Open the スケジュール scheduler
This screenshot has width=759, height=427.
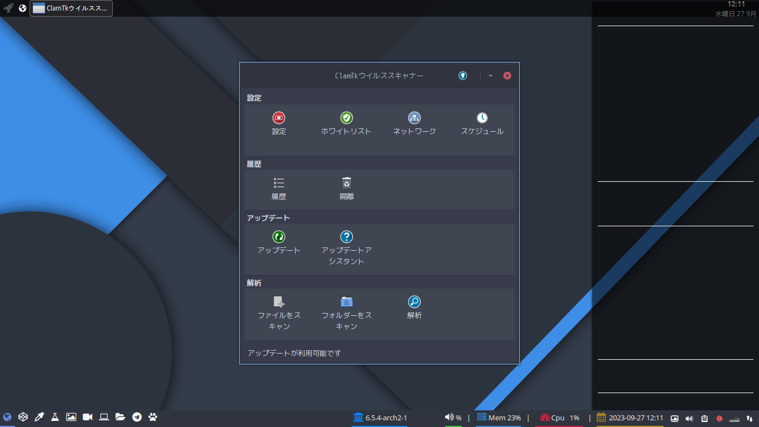tap(482, 118)
